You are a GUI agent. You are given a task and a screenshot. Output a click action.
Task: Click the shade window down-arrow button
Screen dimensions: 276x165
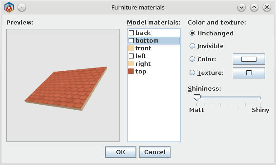click(241, 7)
